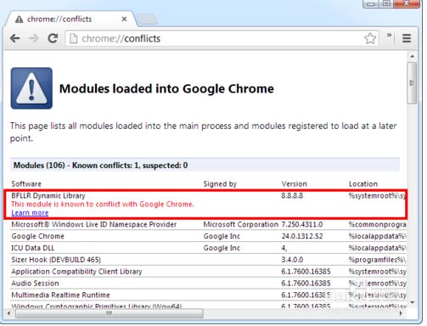Click the blue warning triangle icon
The width and height of the screenshot is (427, 326).
[x=31, y=88]
